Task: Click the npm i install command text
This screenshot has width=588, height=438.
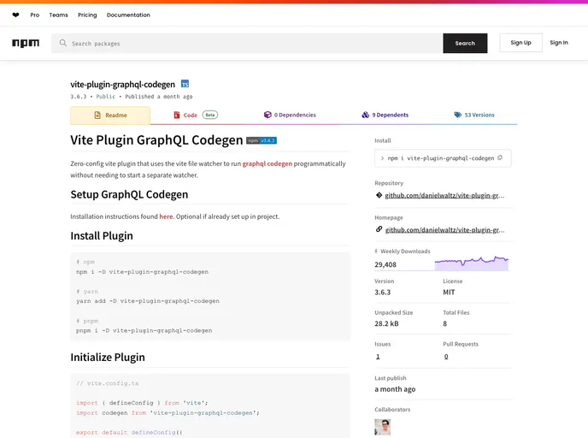Action: click(x=441, y=158)
